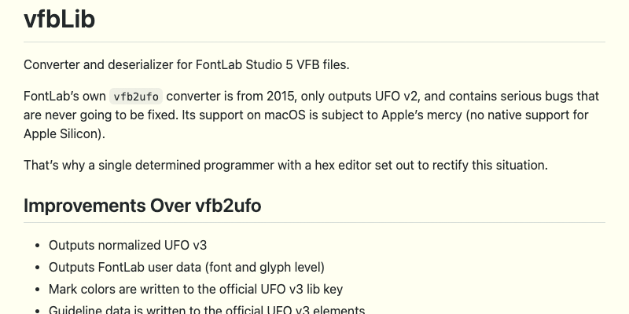Screen dimensions: 629x314
Task: Click the 'Outputs FontLab user data' bullet item
Action: [186, 267]
